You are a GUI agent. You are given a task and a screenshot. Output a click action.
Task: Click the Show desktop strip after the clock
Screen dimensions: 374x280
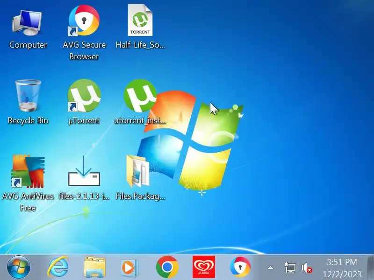(x=370, y=267)
